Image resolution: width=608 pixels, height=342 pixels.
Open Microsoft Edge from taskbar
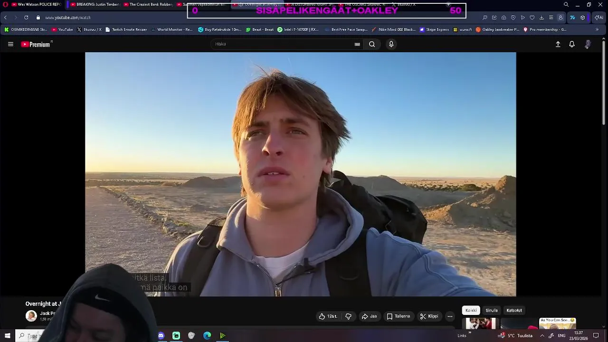click(207, 335)
